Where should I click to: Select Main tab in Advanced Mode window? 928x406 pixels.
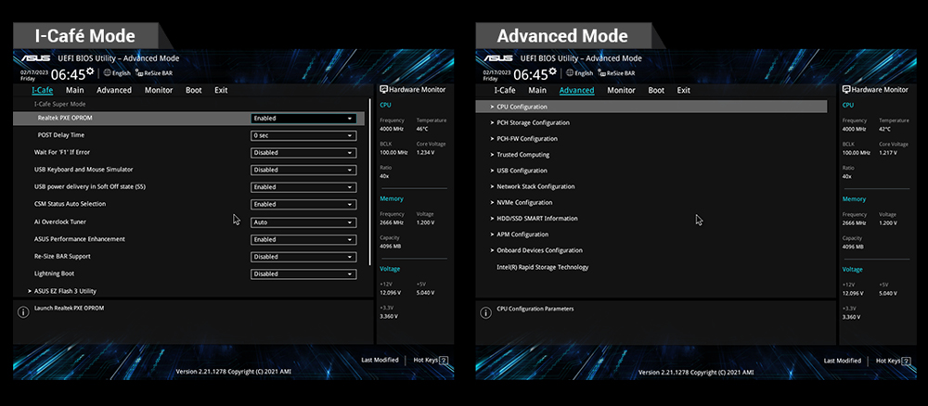537,91
